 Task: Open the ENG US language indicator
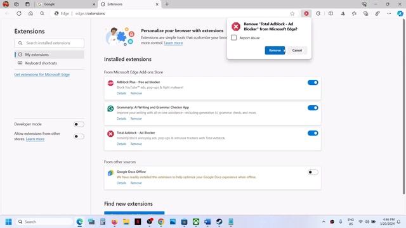click(351, 222)
